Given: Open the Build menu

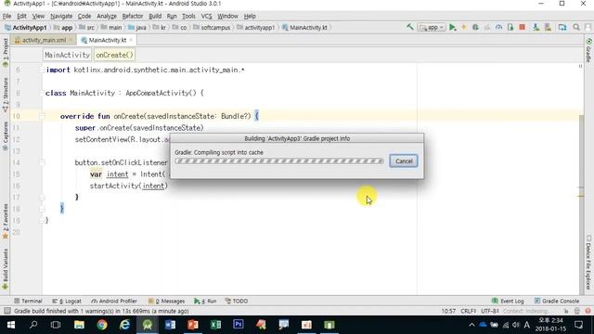Looking at the screenshot, I should [155, 16].
